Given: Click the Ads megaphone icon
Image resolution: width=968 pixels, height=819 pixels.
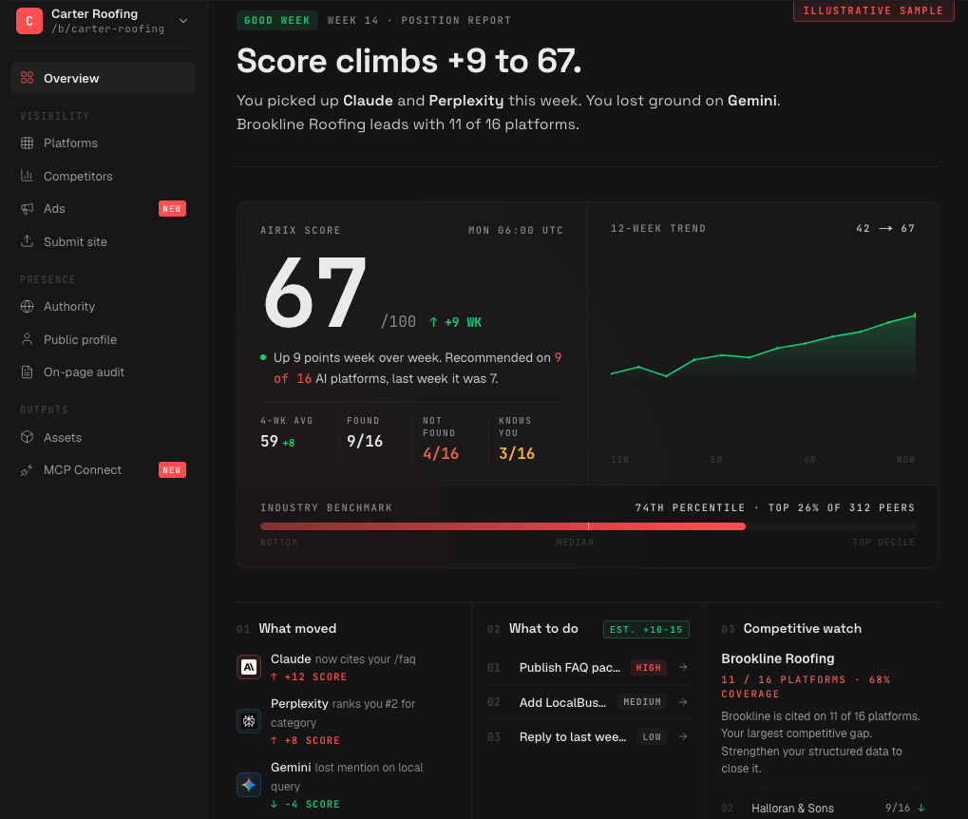Looking at the screenshot, I should click(x=28, y=209).
